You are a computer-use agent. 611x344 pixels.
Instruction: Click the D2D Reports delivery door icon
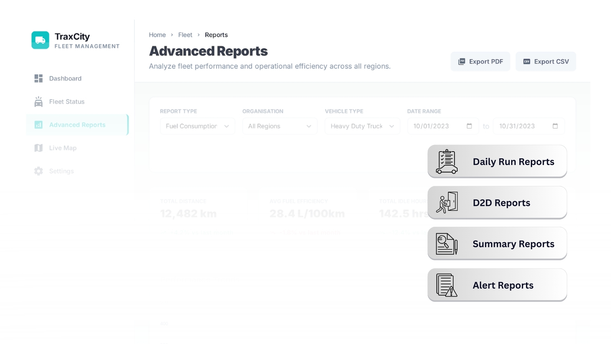(x=447, y=203)
